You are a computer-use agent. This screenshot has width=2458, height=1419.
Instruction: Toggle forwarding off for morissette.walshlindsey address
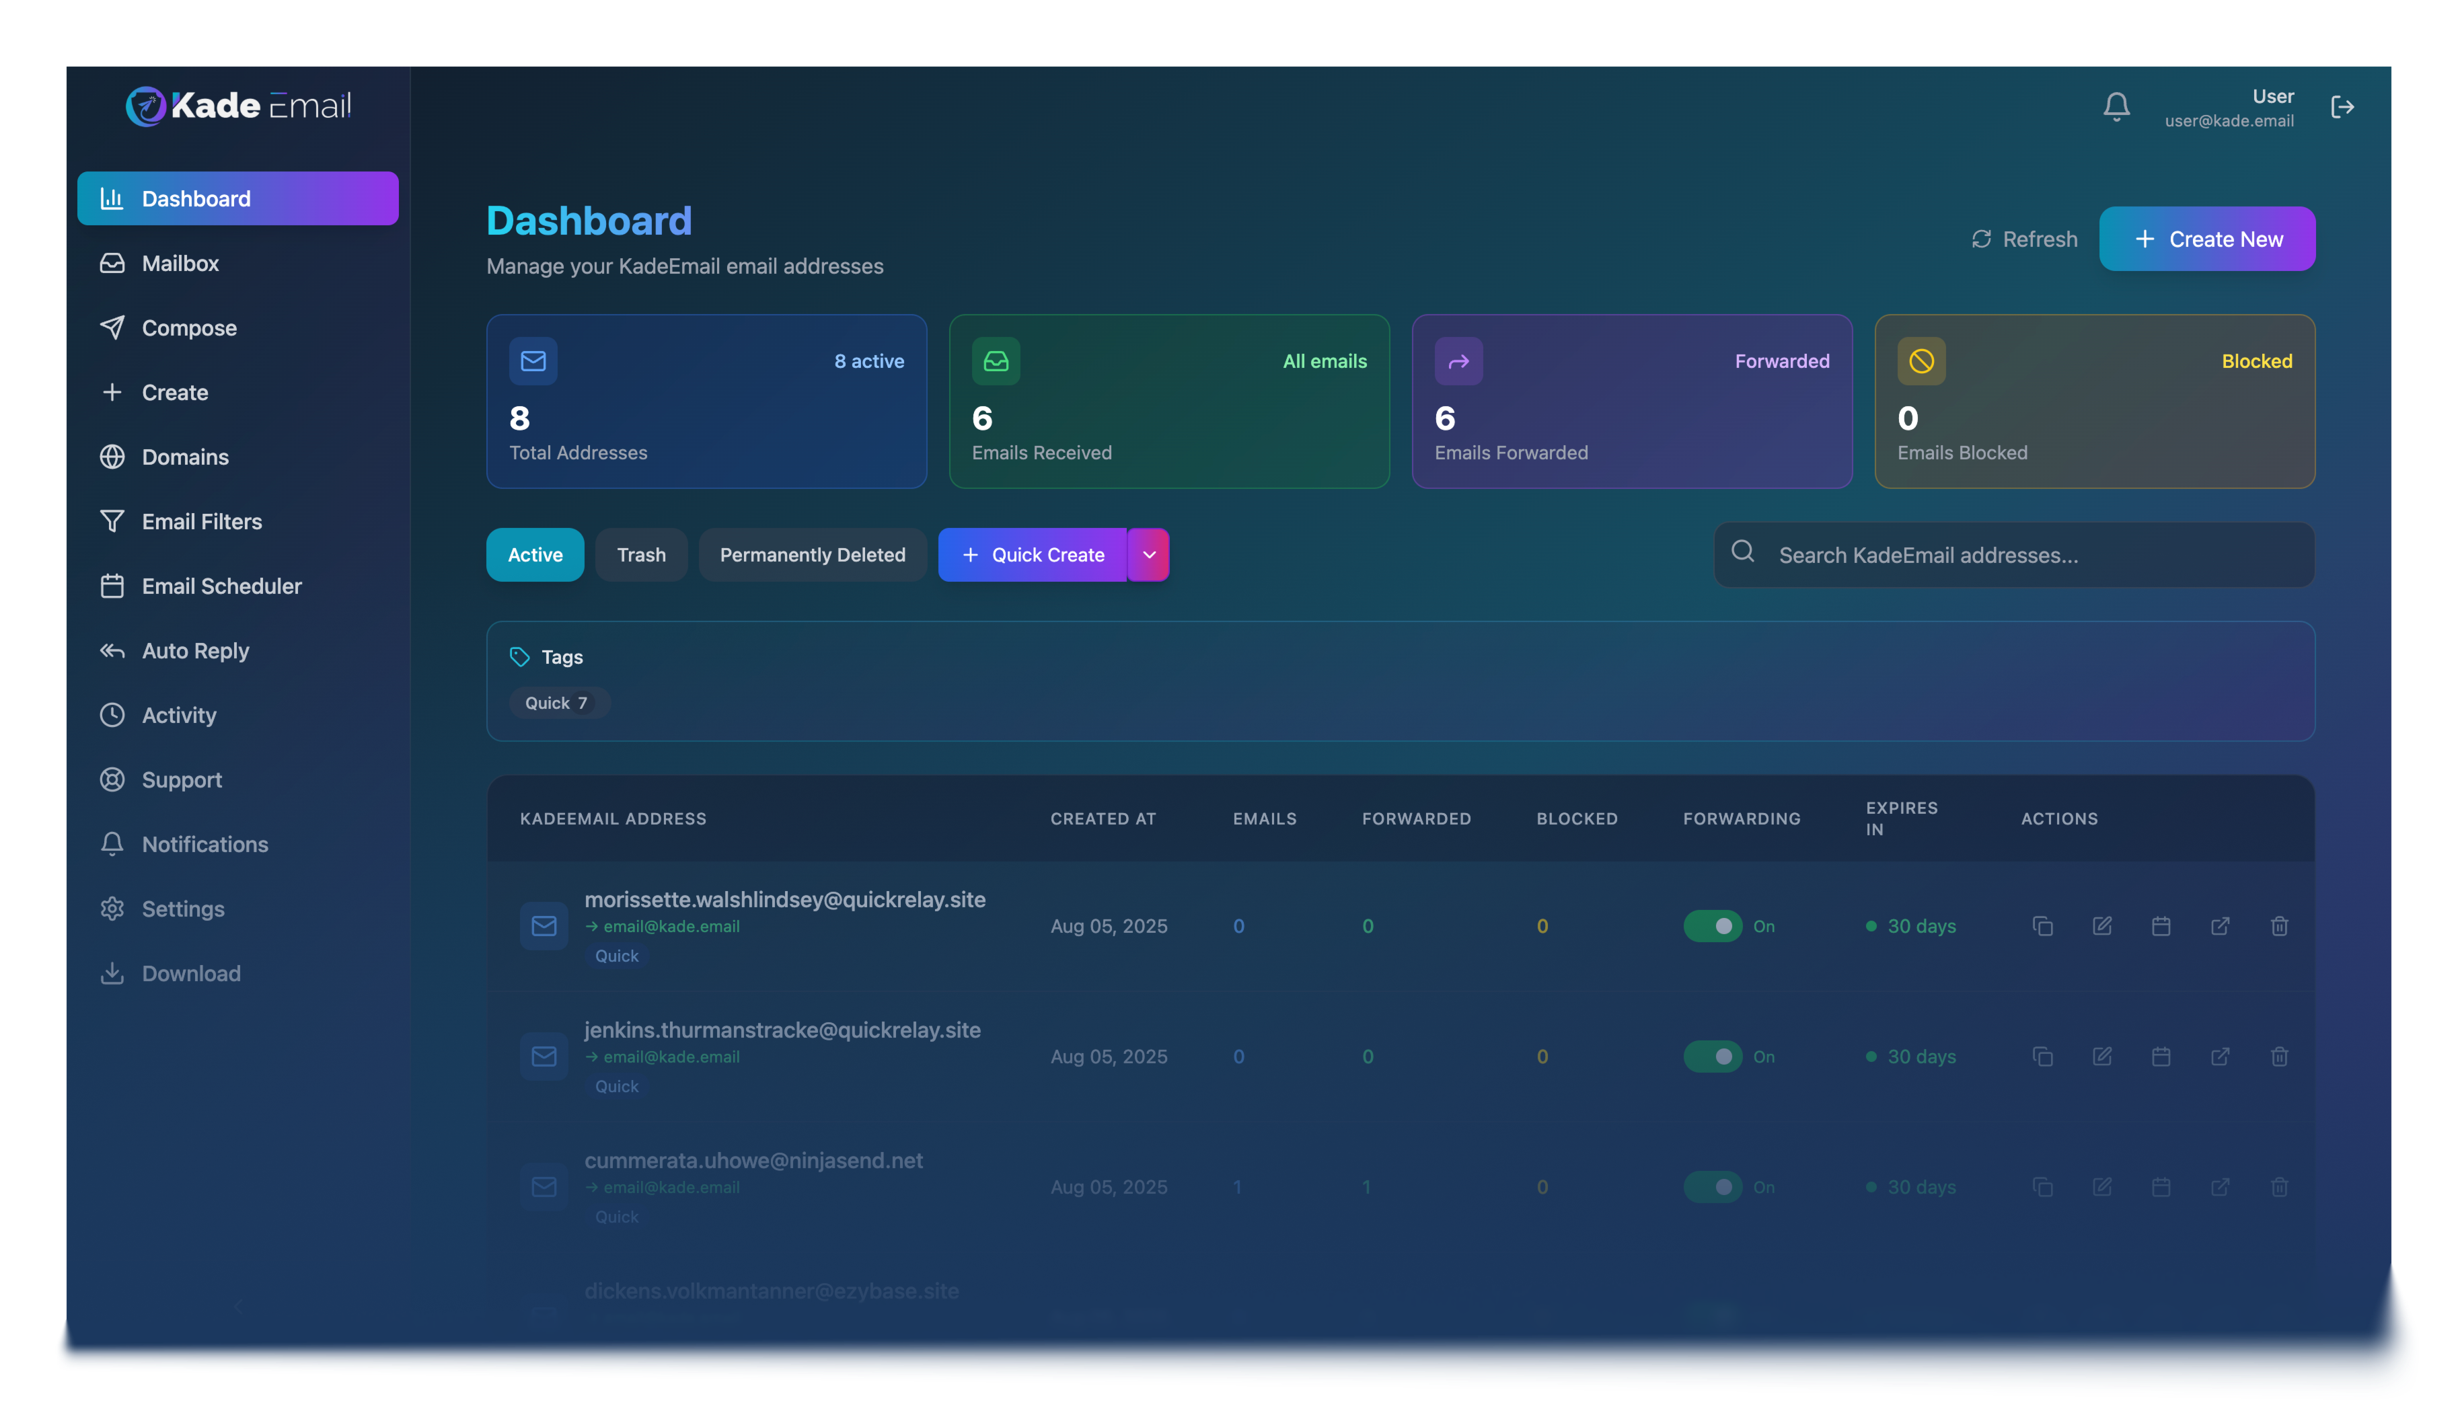[x=1713, y=926]
